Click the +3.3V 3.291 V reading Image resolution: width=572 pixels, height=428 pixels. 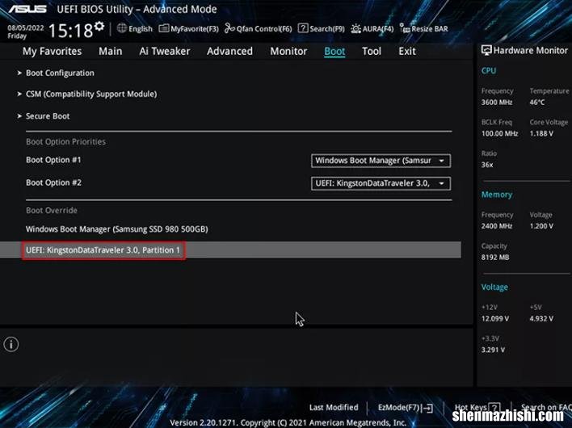(493, 350)
